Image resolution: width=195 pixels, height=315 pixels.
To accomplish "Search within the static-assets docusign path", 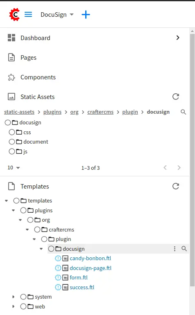I will 183,112.
